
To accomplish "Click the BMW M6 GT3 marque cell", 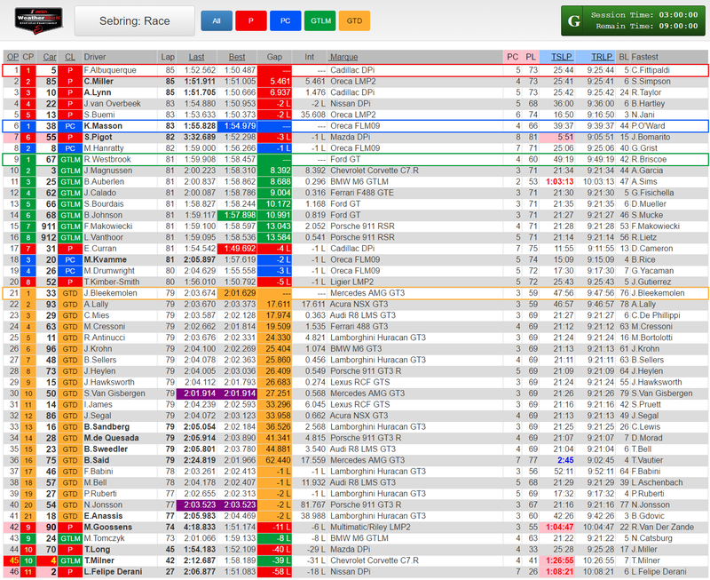I will [x=356, y=349].
